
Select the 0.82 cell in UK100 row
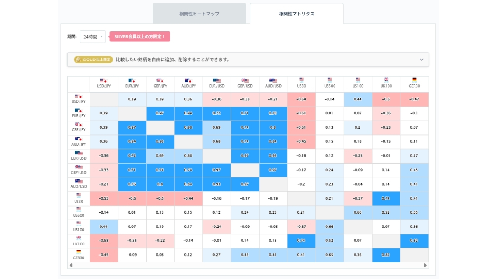click(x=414, y=241)
